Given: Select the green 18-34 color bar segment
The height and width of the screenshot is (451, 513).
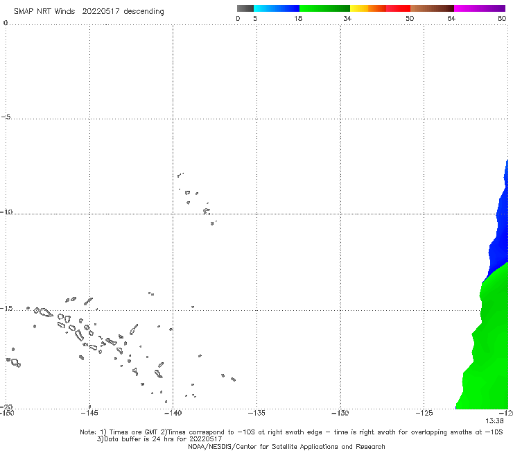Looking at the screenshot, I should click(324, 8).
